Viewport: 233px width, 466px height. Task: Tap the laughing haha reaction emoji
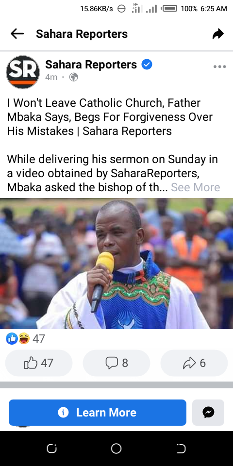24,338
